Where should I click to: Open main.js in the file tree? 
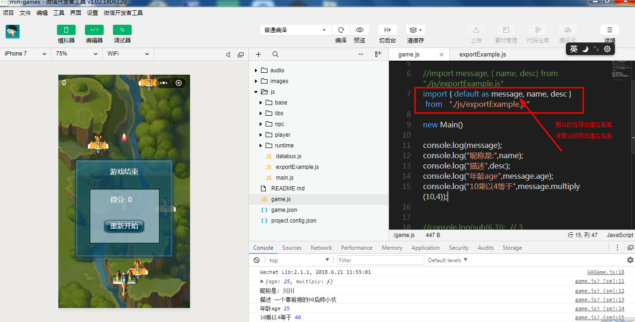point(285,177)
